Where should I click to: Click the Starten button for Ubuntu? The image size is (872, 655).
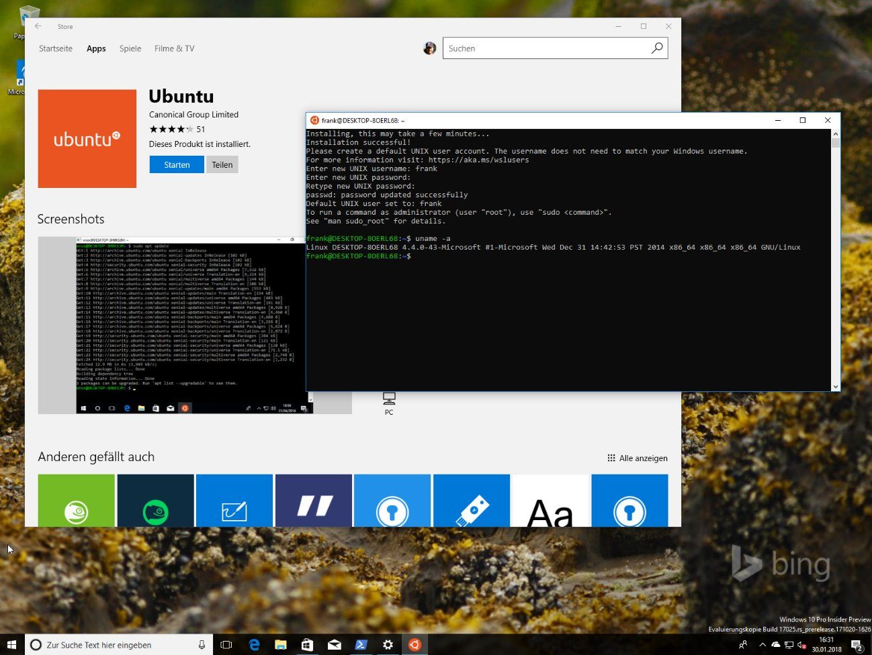click(177, 164)
